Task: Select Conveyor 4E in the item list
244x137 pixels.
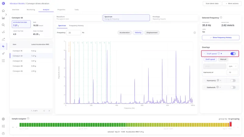Action: (x=31, y=51)
